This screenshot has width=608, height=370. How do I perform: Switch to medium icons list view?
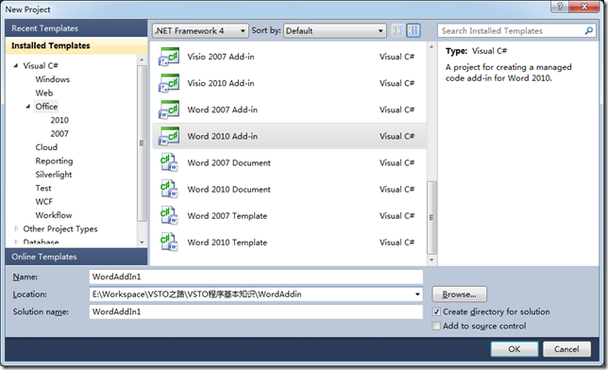[414, 30]
